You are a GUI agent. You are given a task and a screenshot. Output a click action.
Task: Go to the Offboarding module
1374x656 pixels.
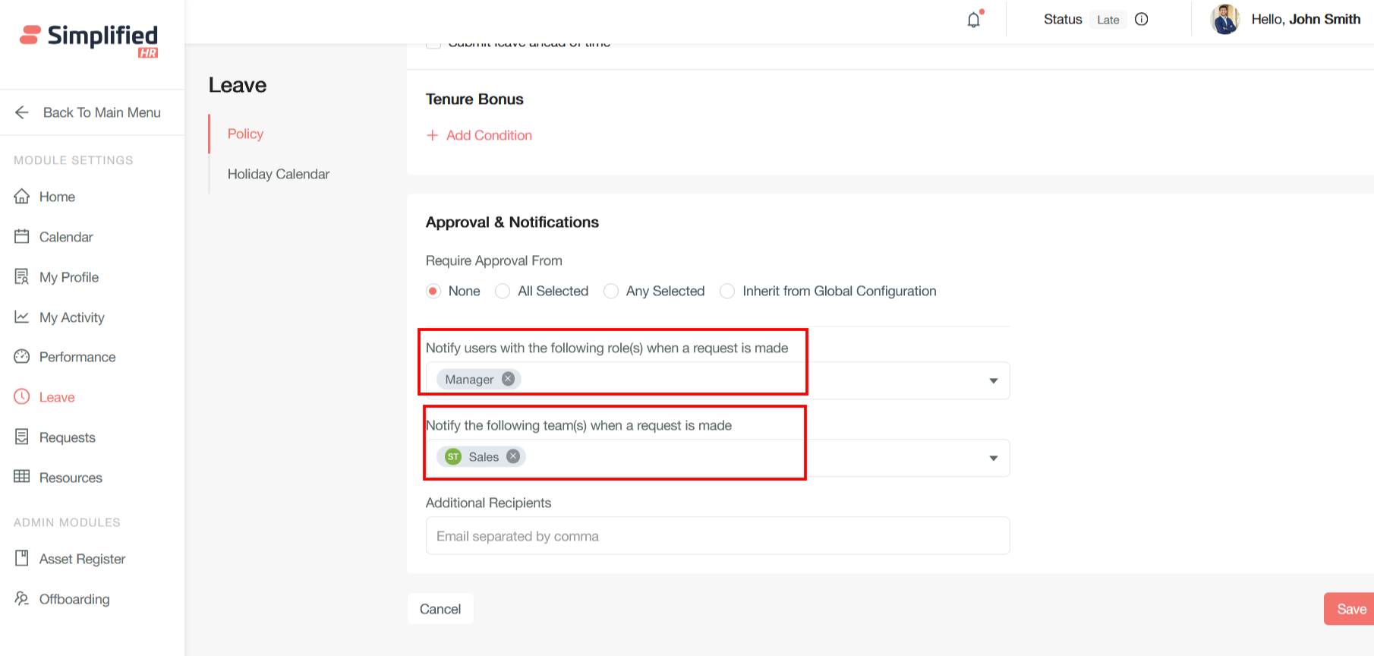coord(74,599)
